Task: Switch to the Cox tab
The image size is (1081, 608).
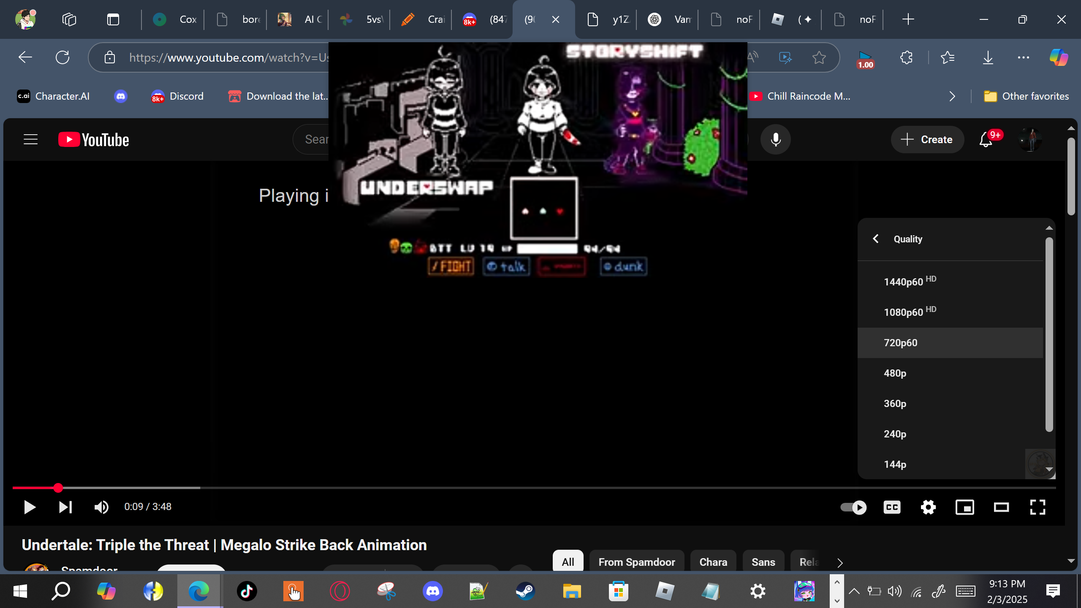Action: tap(174, 19)
